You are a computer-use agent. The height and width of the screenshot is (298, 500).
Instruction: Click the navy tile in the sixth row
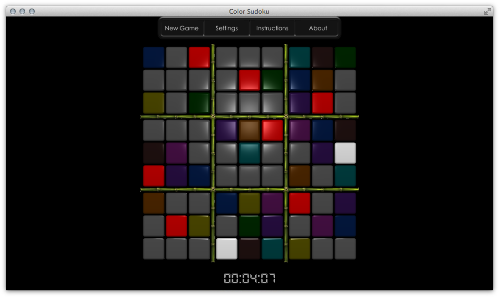pyautogui.click(x=199, y=176)
